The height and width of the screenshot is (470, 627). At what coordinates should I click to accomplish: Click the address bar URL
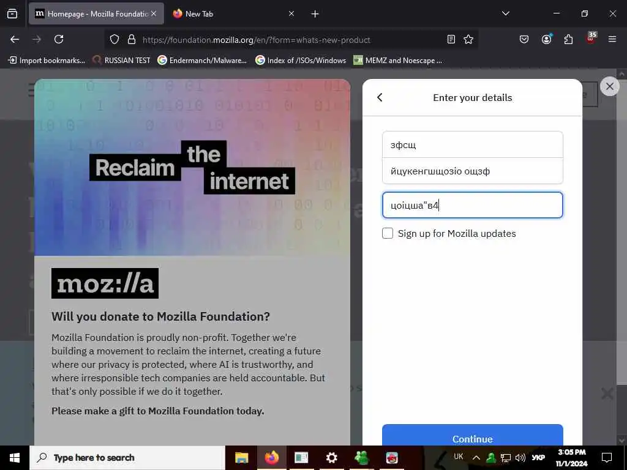[x=257, y=40]
